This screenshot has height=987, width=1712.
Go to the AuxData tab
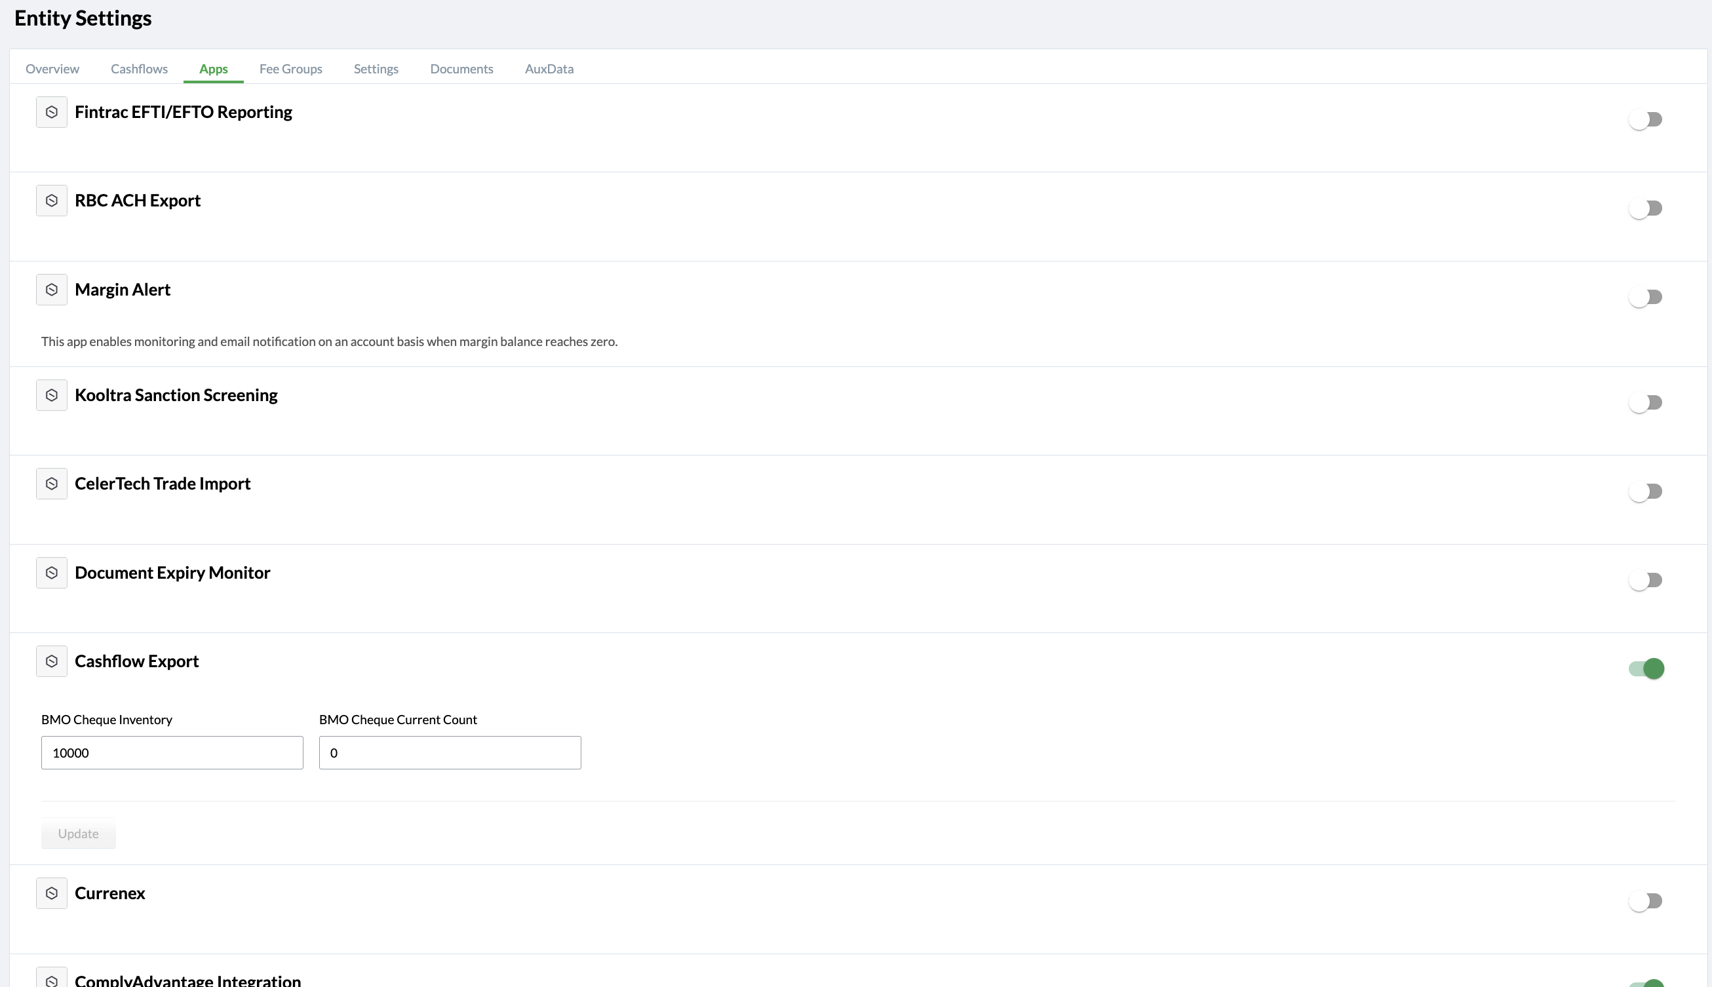(x=549, y=68)
